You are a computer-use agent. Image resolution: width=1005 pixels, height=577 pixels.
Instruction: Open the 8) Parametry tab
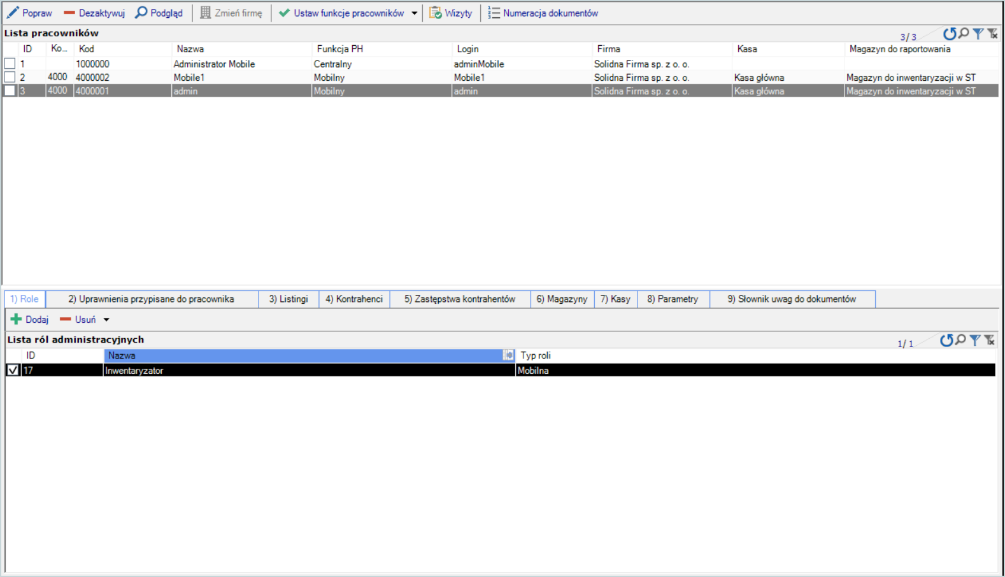[673, 299]
